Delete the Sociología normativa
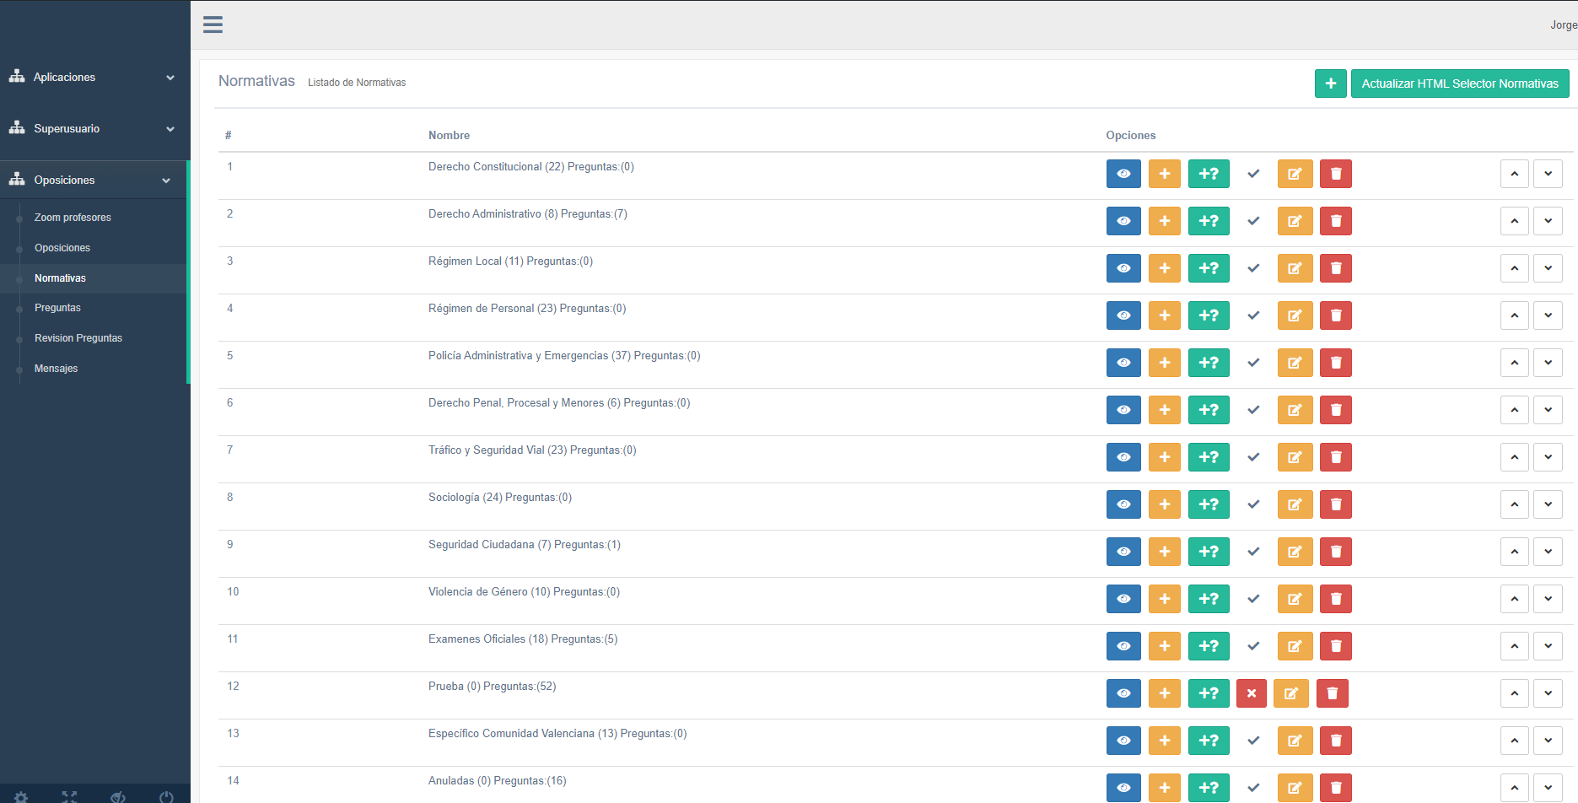Image resolution: width=1578 pixels, height=803 pixels. [1335, 504]
